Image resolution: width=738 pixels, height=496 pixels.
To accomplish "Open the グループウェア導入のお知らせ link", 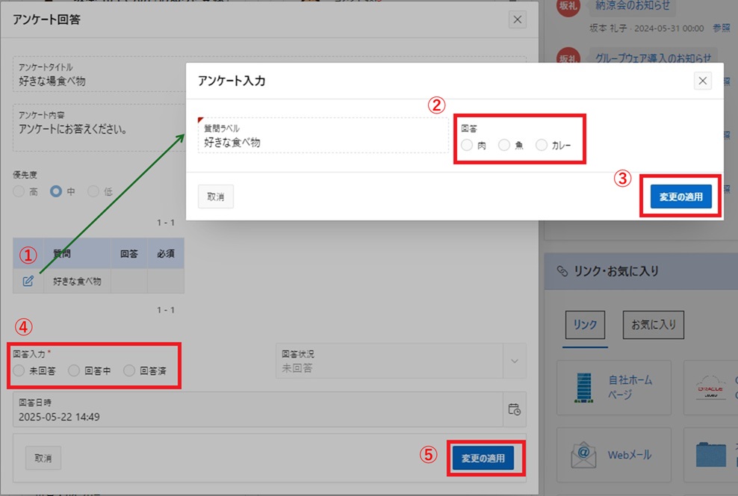I will (x=654, y=58).
